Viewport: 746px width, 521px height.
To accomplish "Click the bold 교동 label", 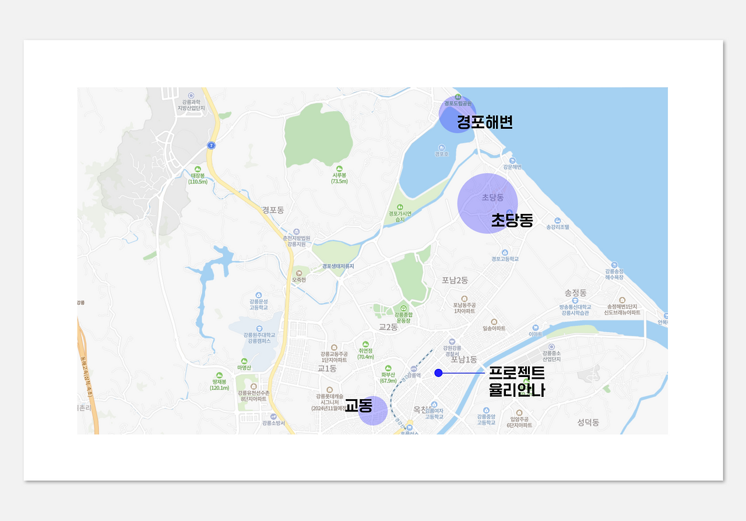I will click(358, 405).
